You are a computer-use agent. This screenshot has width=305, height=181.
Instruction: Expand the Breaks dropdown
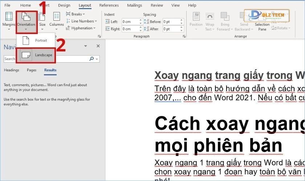77,14
